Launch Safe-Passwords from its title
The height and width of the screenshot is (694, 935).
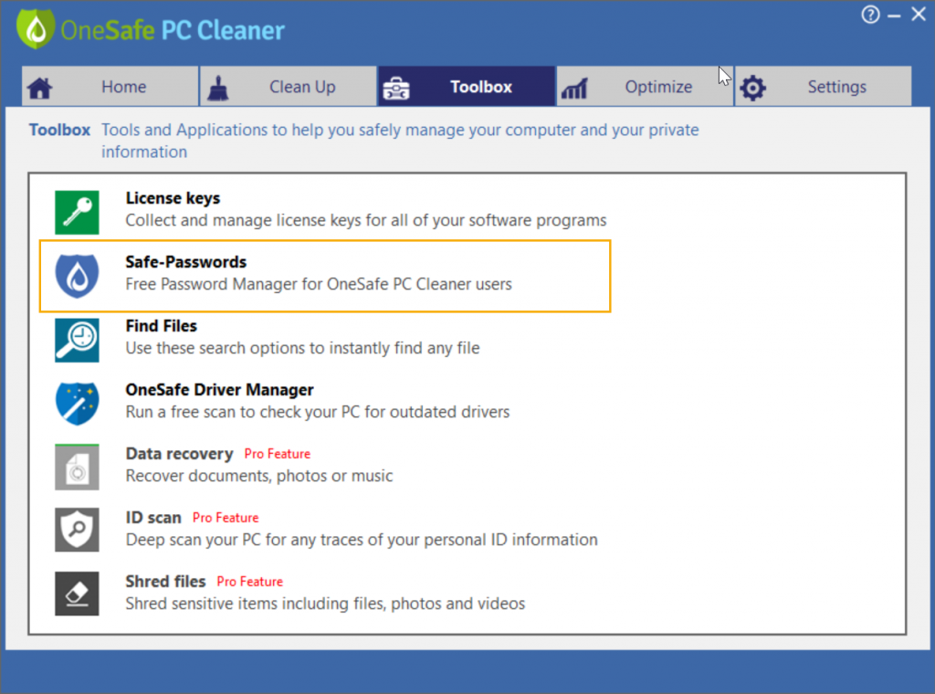point(186,262)
